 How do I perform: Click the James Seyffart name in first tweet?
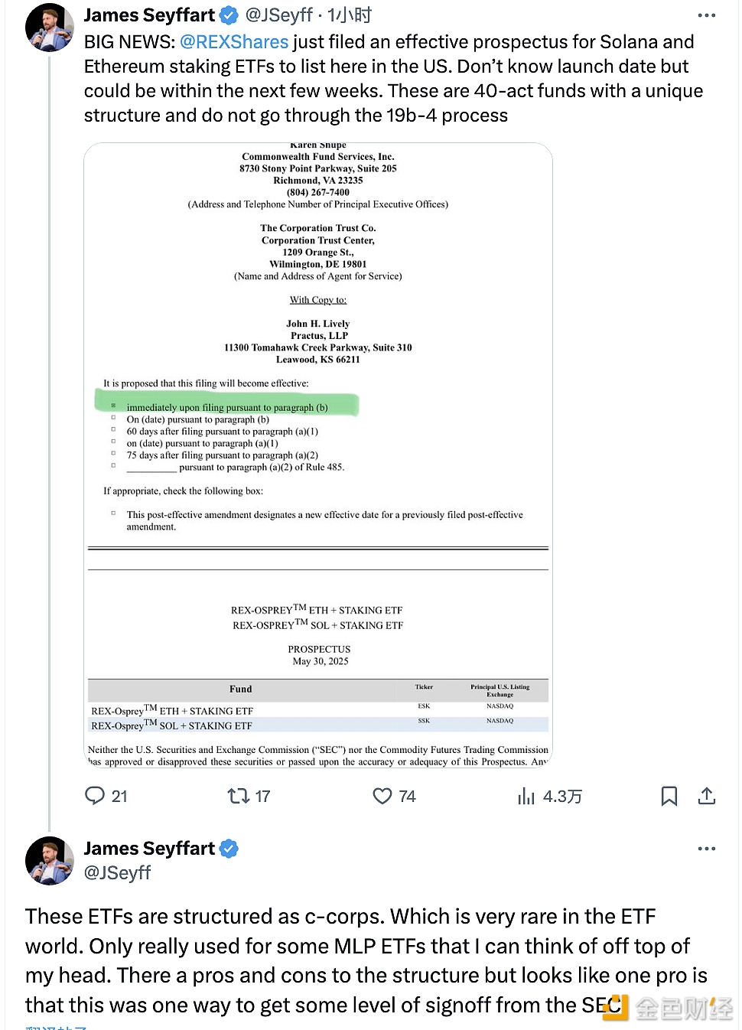149,15
